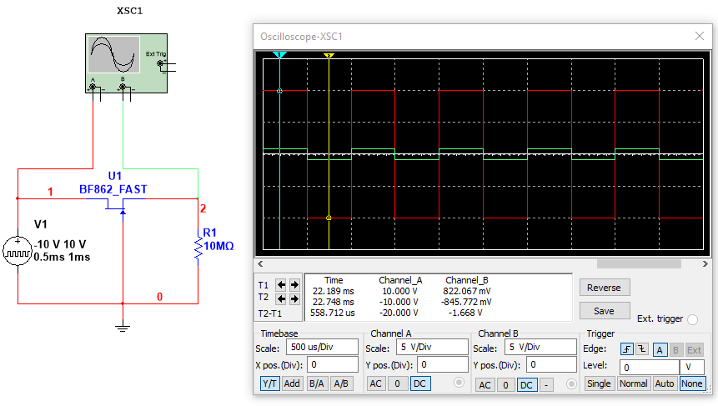Select falling edge trigger button

(x=642, y=349)
